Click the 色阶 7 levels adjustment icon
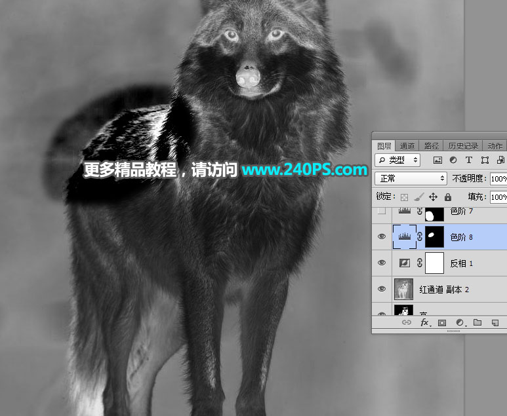Viewport: 507px width, 416px height. 405,212
